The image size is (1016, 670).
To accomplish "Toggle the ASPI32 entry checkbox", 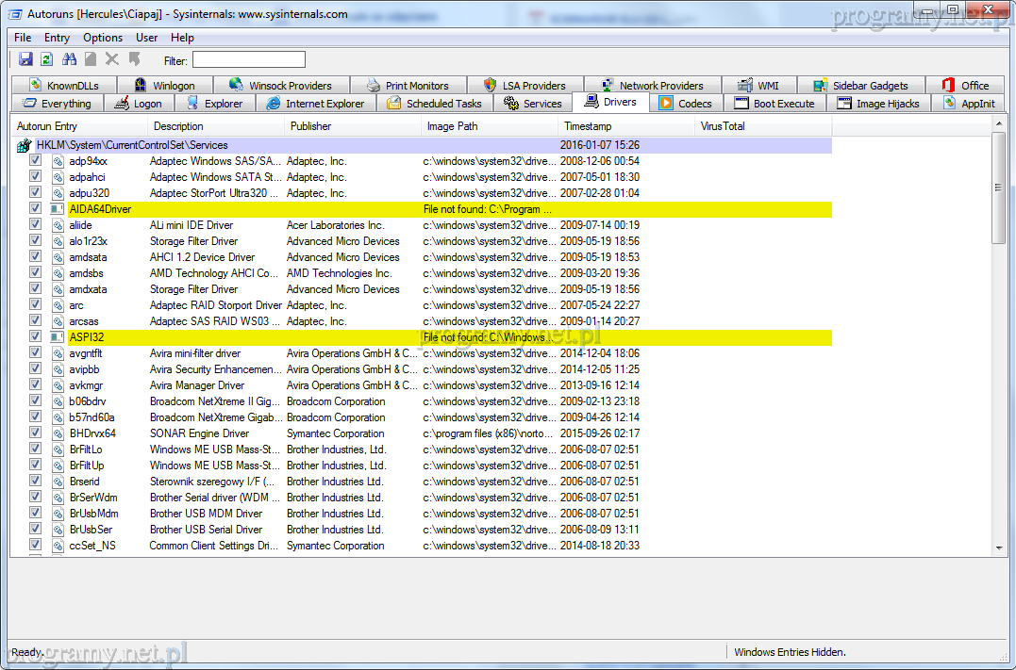I will coord(36,337).
